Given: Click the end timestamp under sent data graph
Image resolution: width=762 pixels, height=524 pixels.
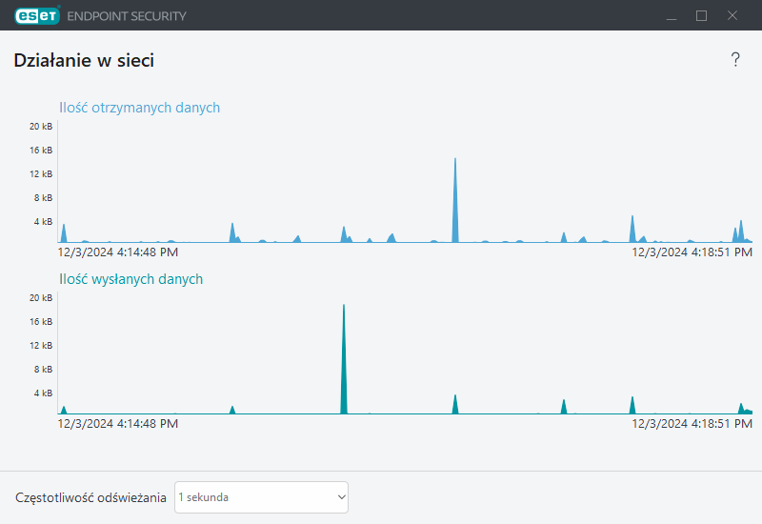Looking at the screenshot, I should (x=692, y=424).
